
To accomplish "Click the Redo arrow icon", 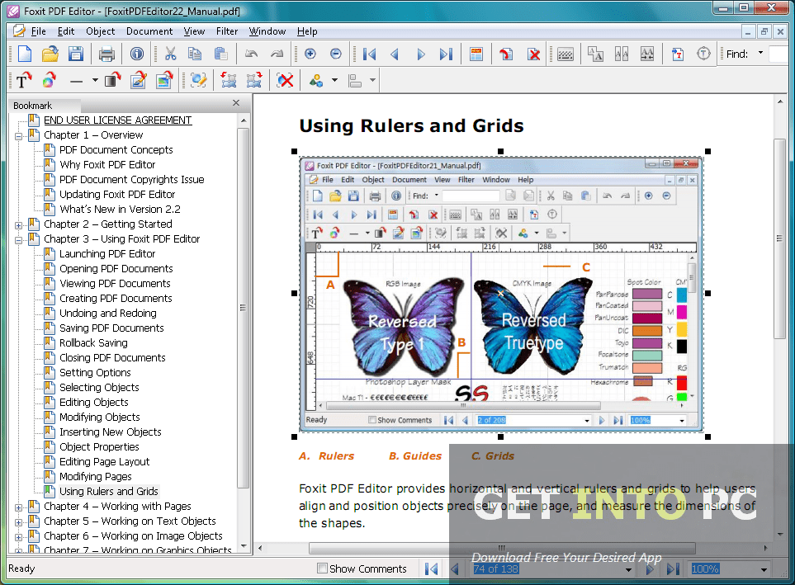I will point(277,54).
